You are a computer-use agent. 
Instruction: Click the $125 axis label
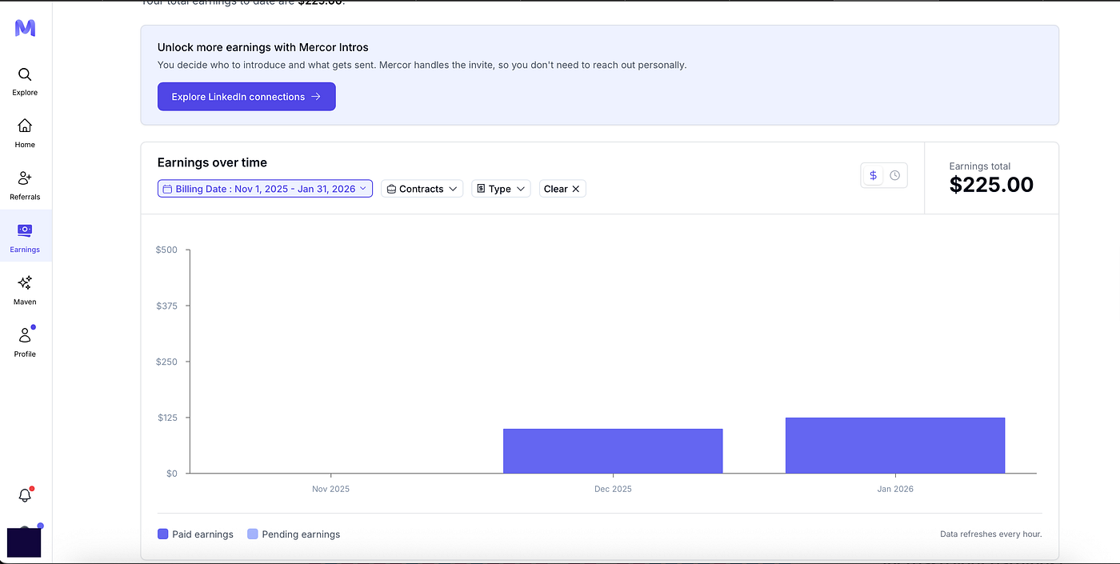click(166, 418)
